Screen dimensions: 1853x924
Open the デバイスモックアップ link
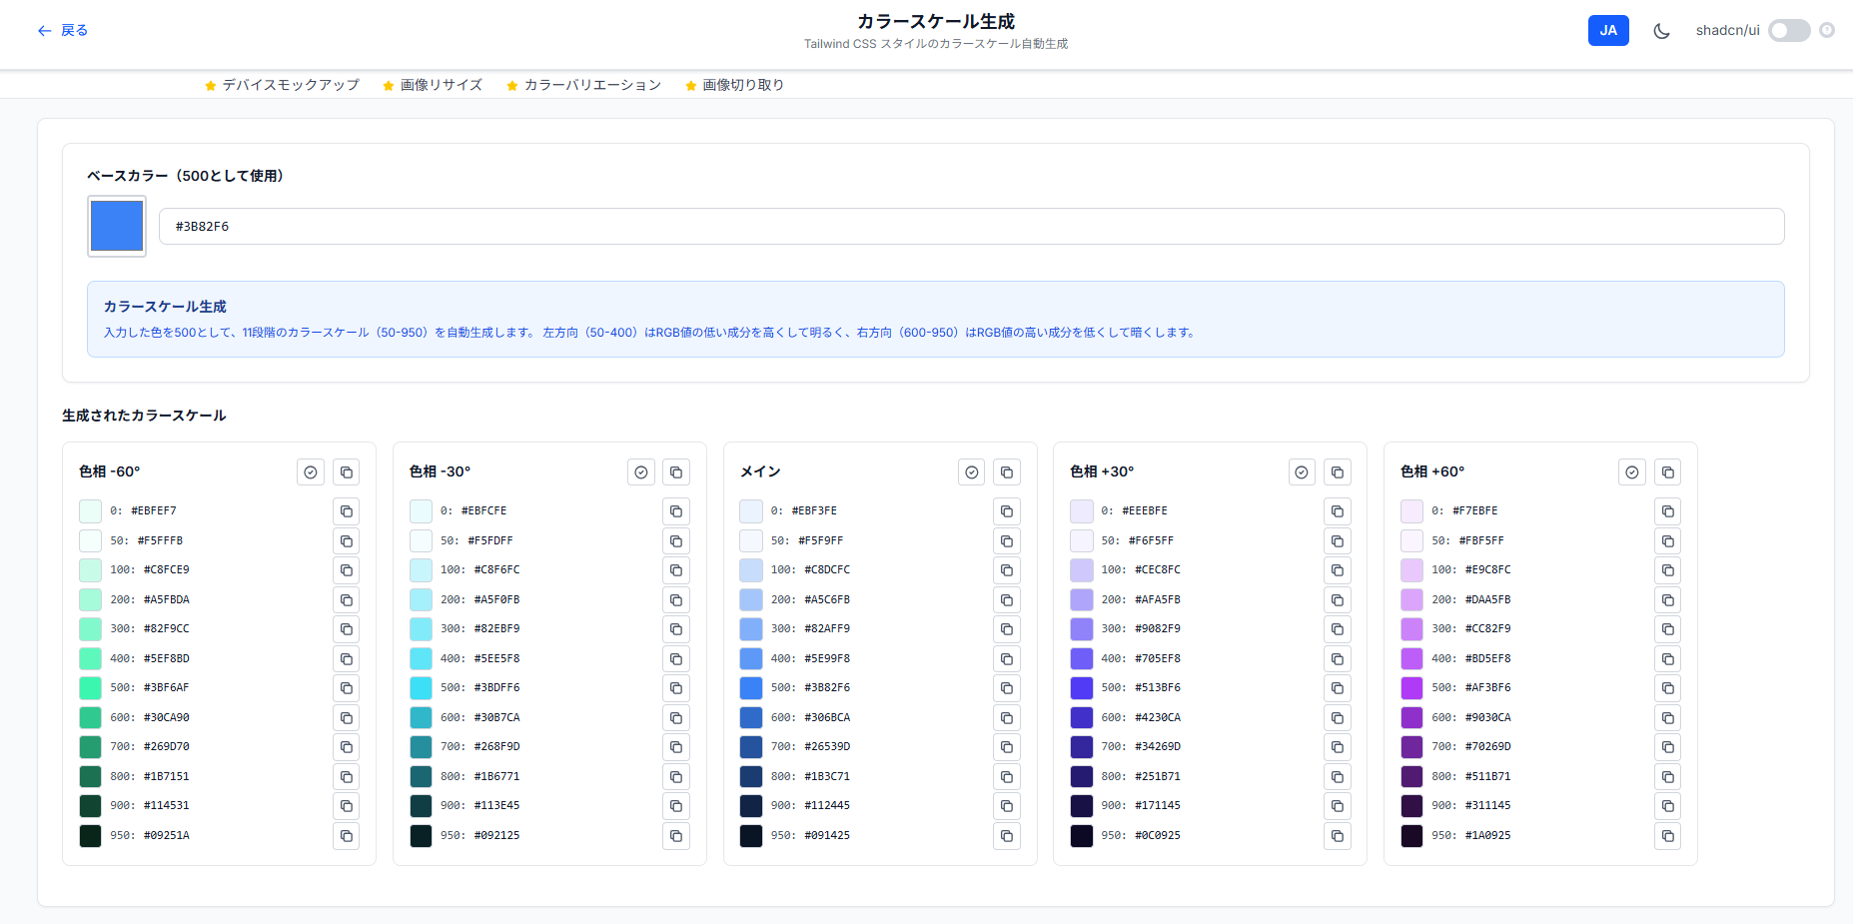point(282,85)
